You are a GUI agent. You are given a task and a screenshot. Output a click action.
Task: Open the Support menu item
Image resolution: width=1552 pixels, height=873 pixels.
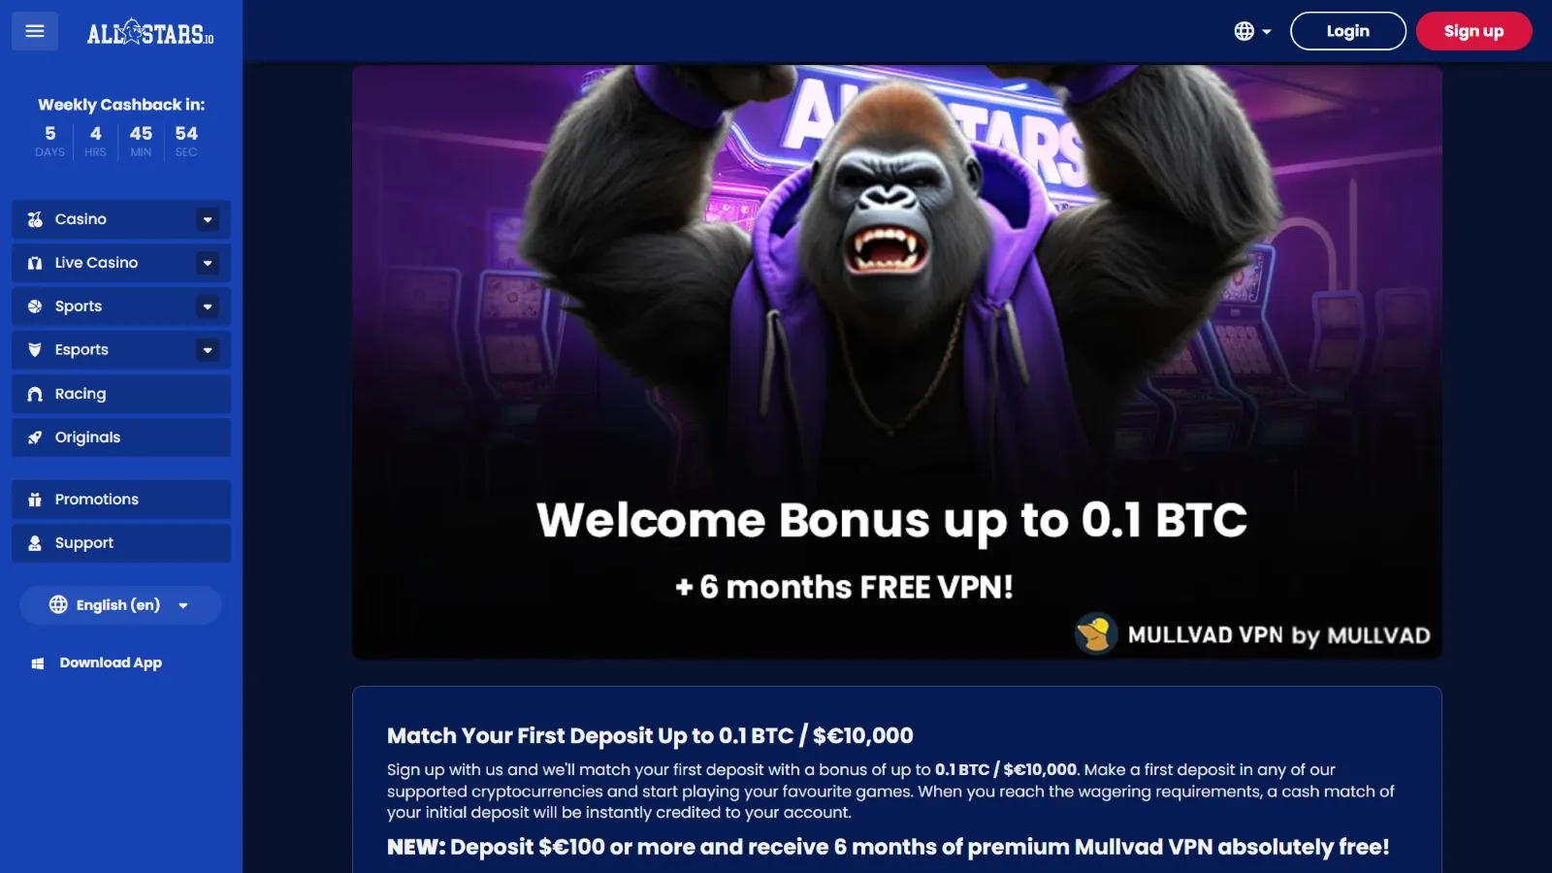(121, 543)
